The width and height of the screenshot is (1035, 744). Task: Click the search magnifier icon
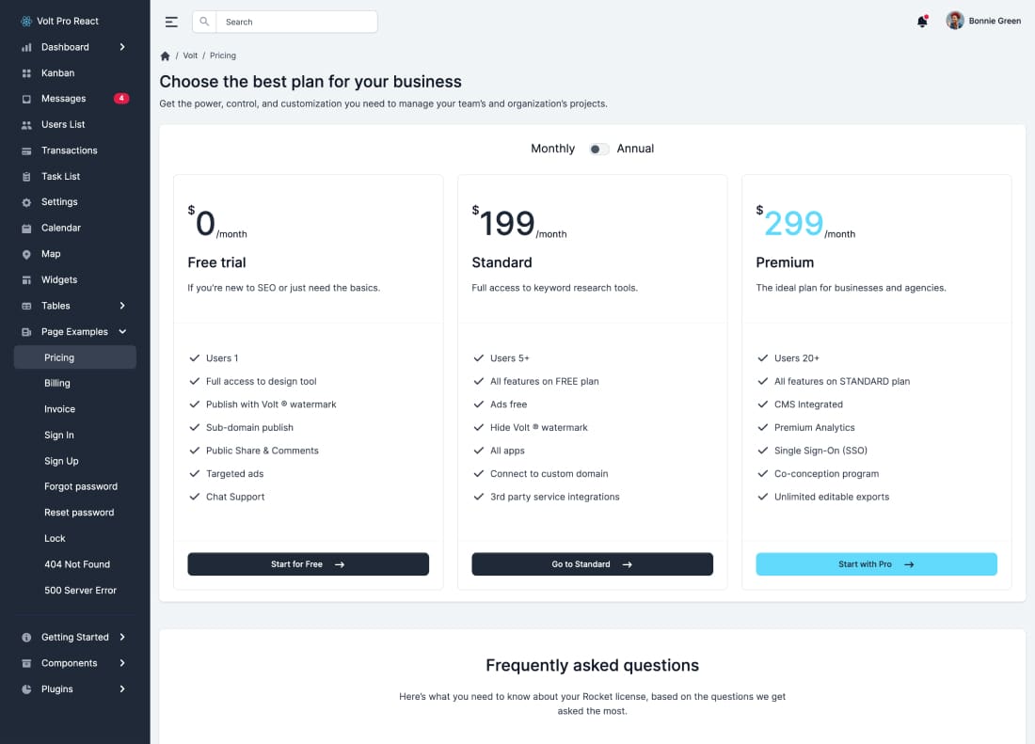click(x=204, y=22)
